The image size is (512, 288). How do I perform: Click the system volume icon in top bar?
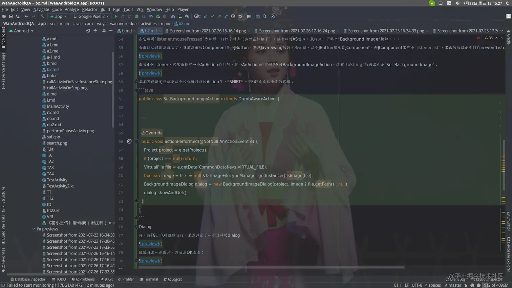[x=457, y=3]
